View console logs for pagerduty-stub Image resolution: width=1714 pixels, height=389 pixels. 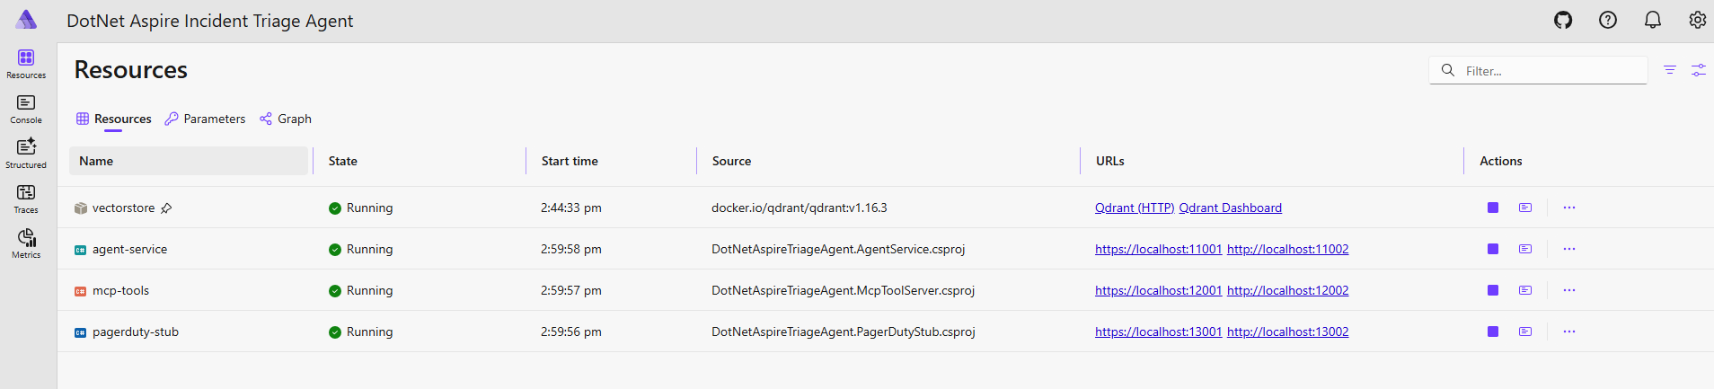[1525, 332]
